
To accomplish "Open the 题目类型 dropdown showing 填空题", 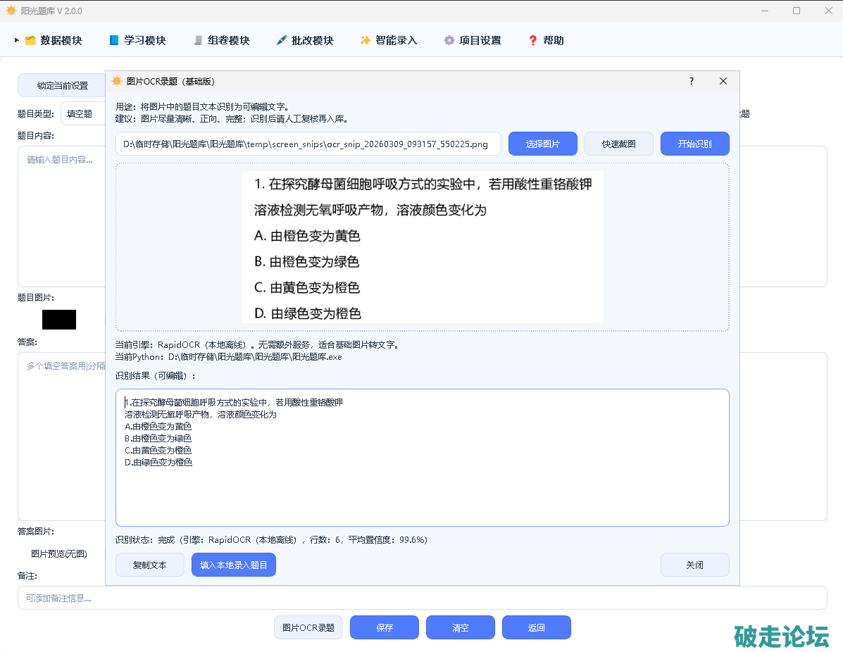I will point(83,113).
